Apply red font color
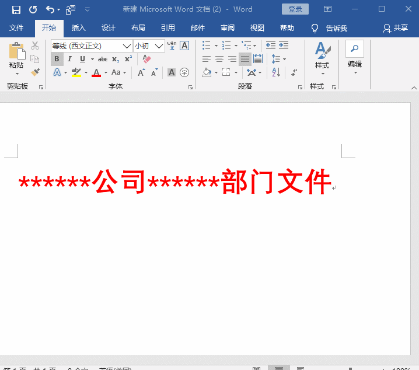The height and width of the screenshot is (370, 419). pyautogui.click(x=96, y=72)
